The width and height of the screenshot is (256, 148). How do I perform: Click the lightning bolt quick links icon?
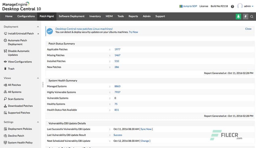point(245,17)
